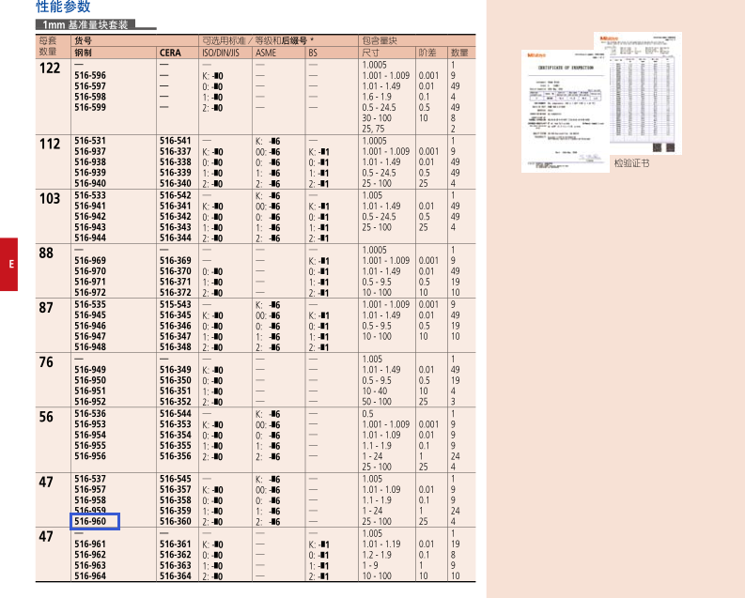Screen dimensions: 745x598
Task: Click CERA part number 516-541
Action: coord(176,141)
